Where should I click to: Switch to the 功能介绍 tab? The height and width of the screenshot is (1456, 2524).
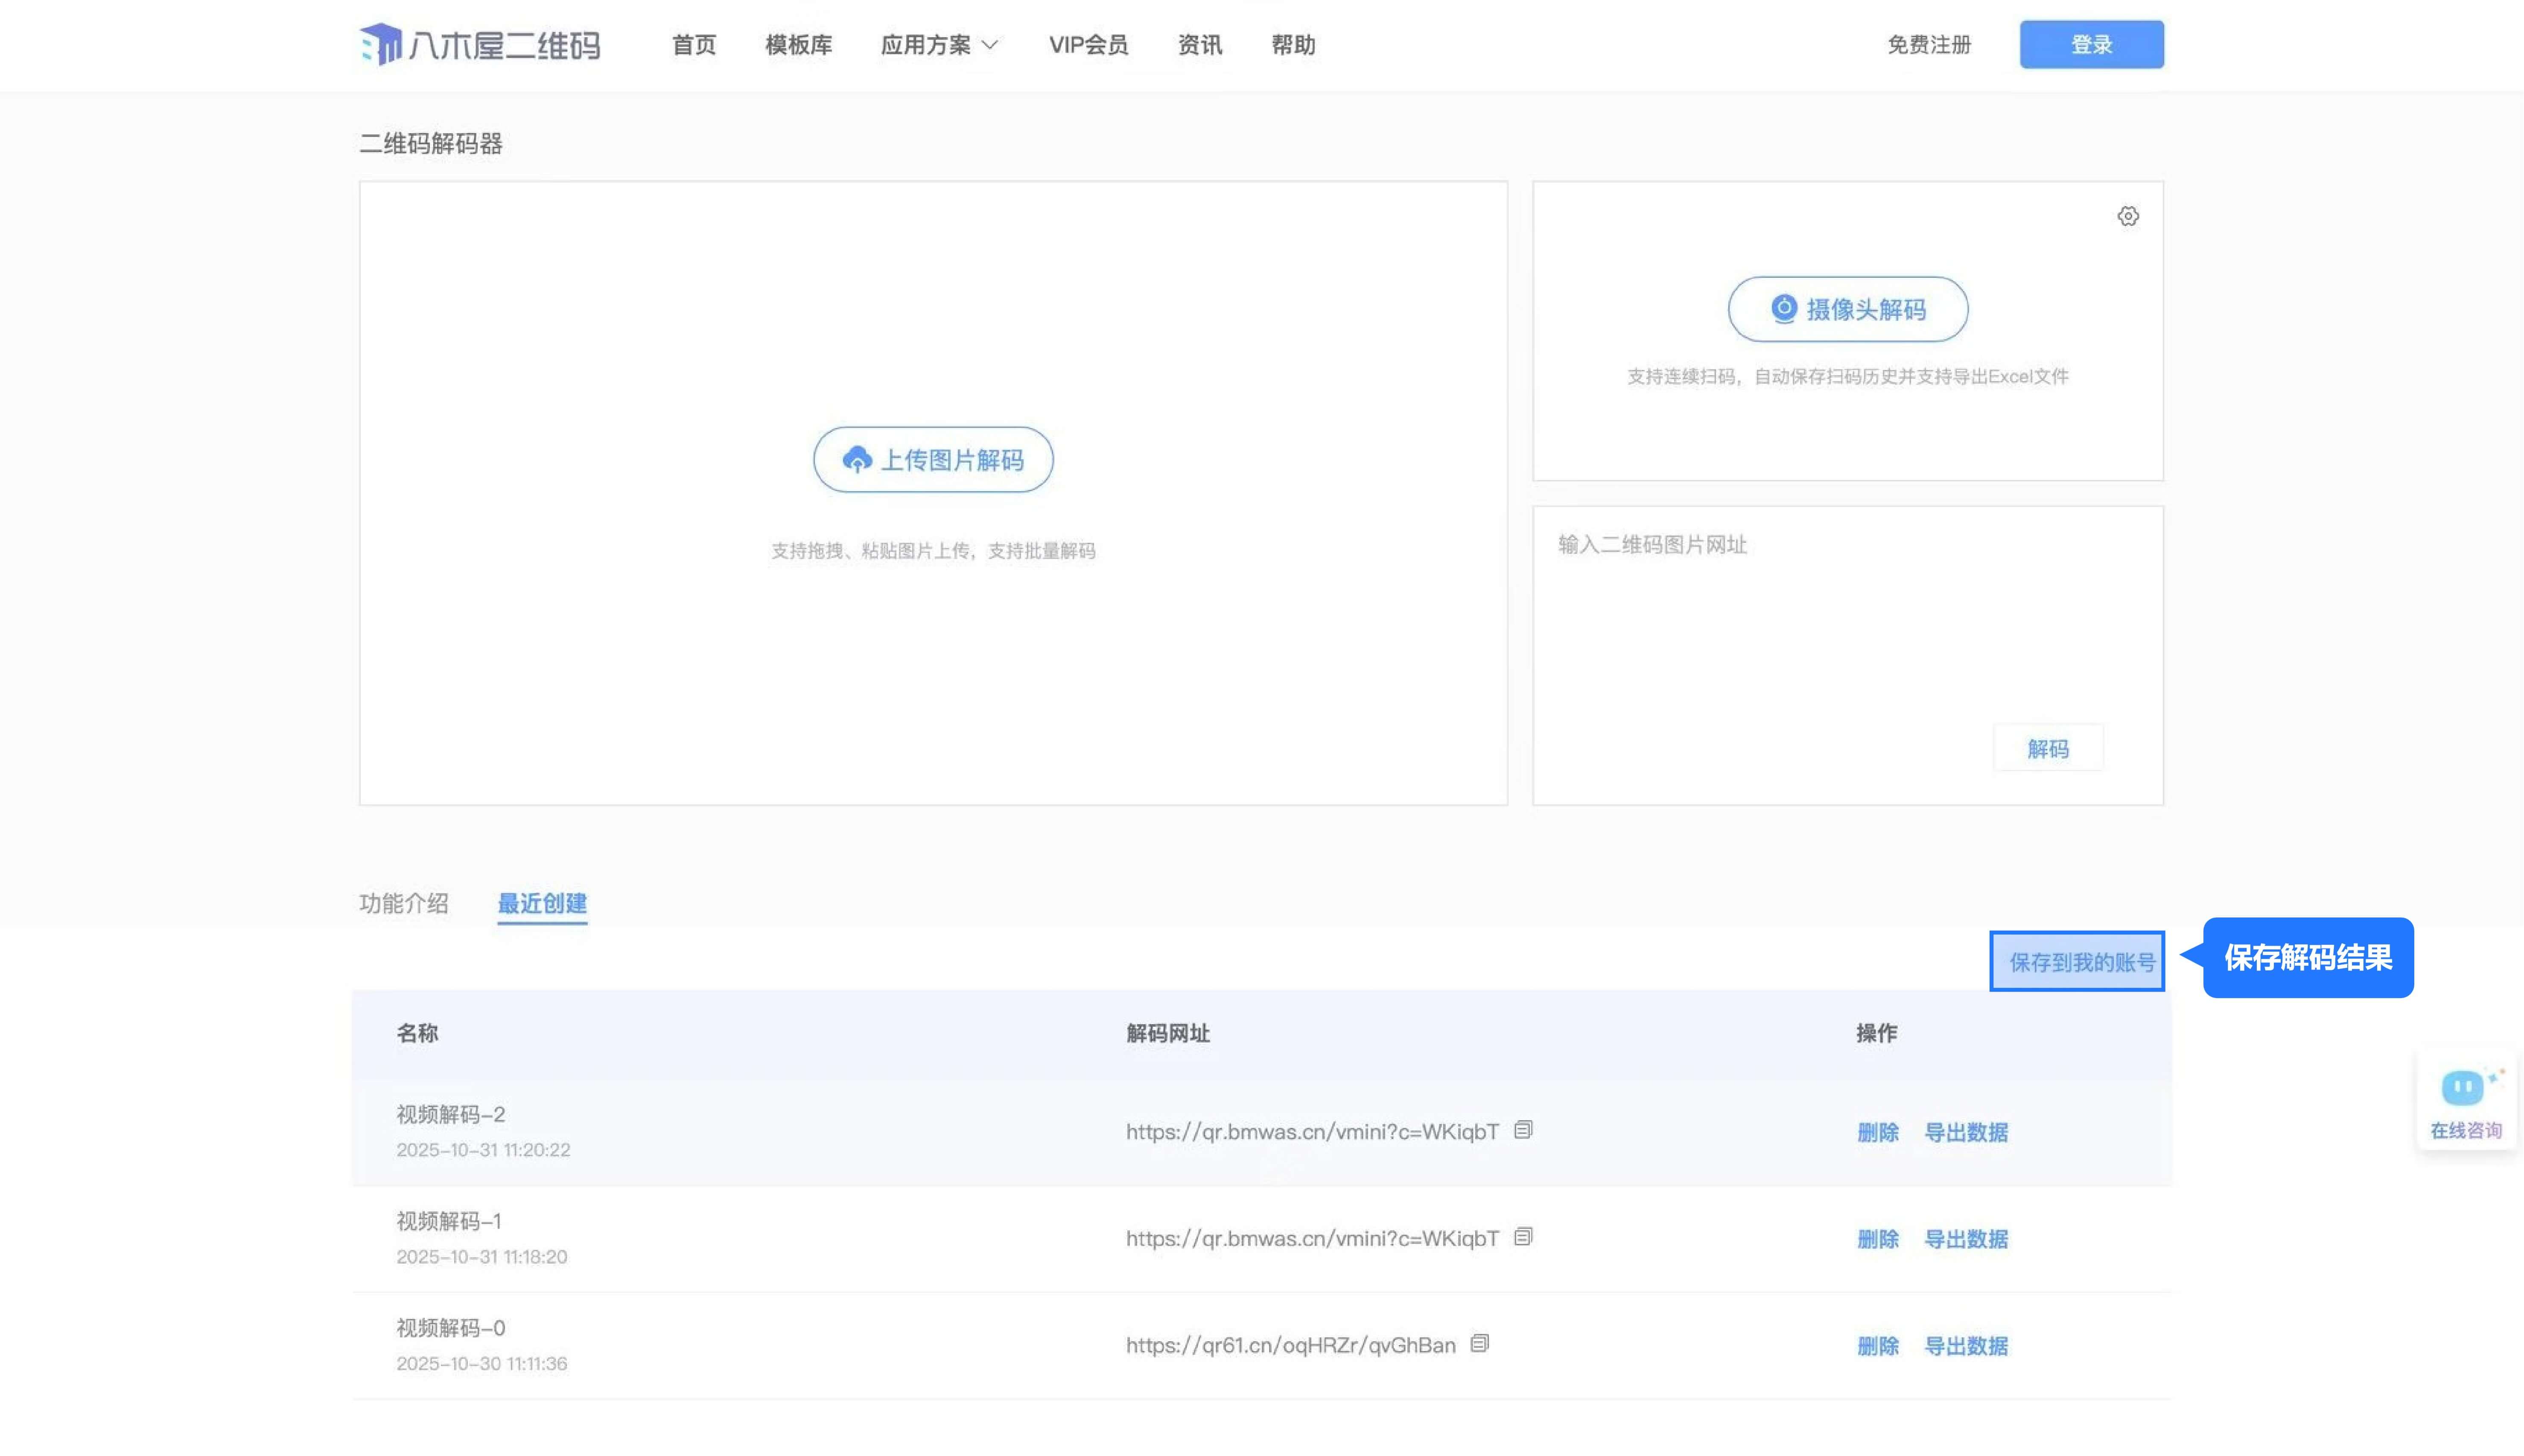click(404, 903)
